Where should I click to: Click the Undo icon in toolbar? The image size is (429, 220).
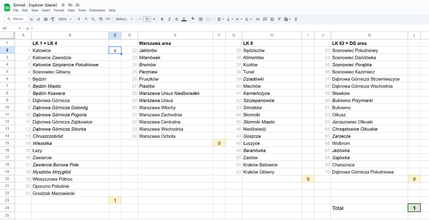pyautogui.click(x=32, y=19)
